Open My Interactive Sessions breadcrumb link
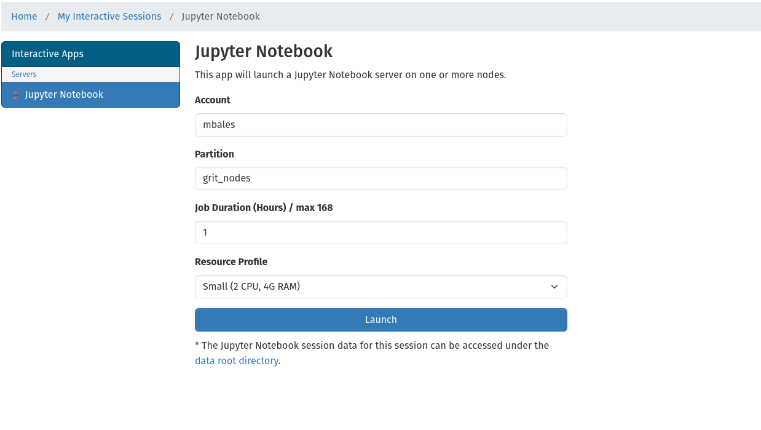 coord(109,17)
